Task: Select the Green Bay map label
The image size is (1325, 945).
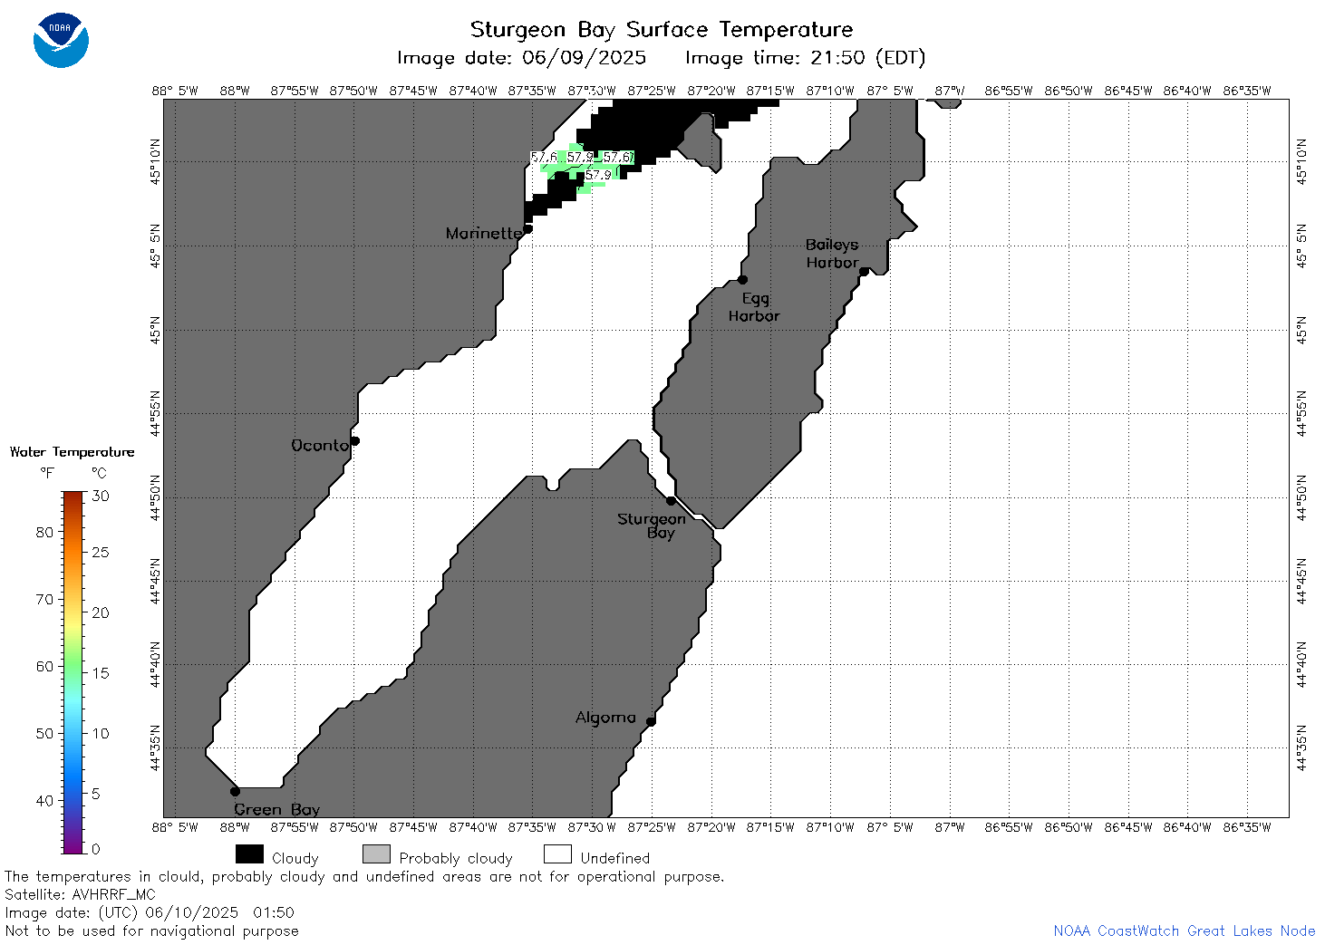Action: point(276,809)
